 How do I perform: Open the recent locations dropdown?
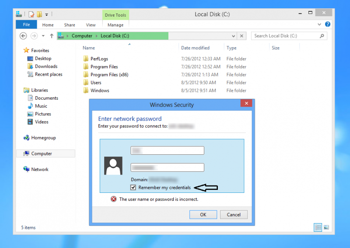[x=43, y=36]
